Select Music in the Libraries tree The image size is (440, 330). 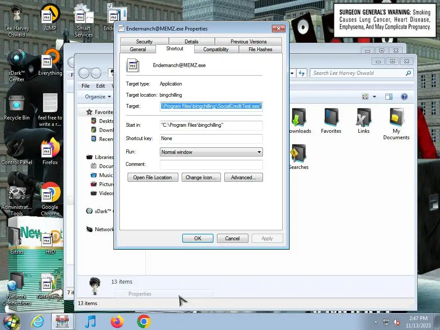[x=102, y=175]
